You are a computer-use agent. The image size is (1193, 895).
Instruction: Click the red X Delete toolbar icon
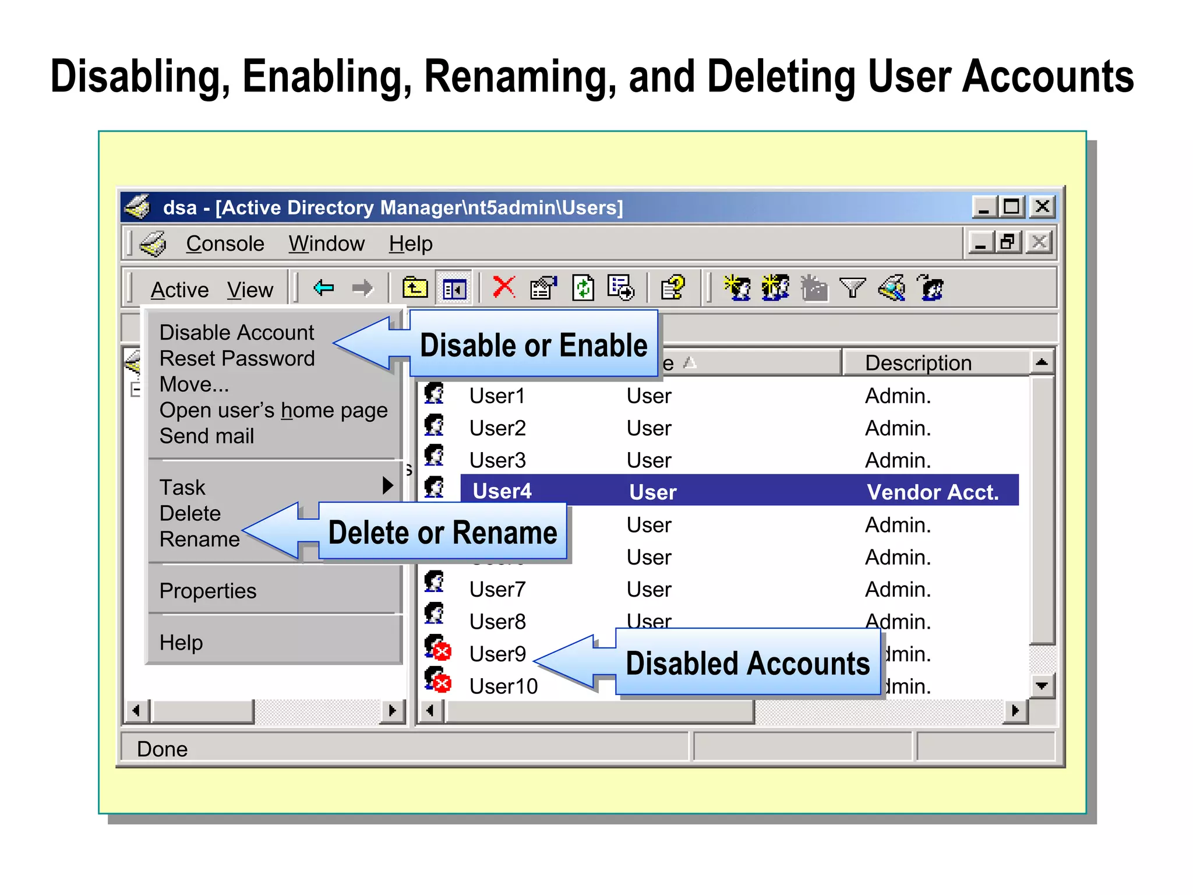[x=504, y=287]
